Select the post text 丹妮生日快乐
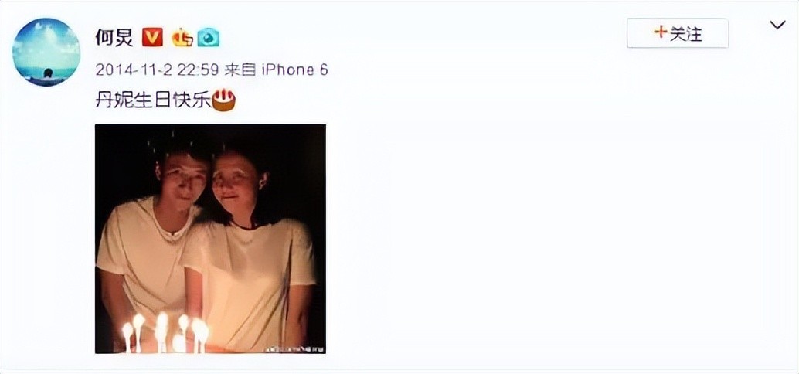799x374 pixels. coord(153,101)
